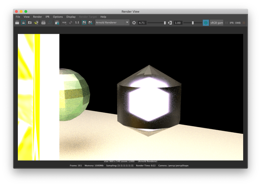The width and height of the screenshot is (261, 186).
Task: Click the 1:1 real size icon
Action: click(77, 23)
